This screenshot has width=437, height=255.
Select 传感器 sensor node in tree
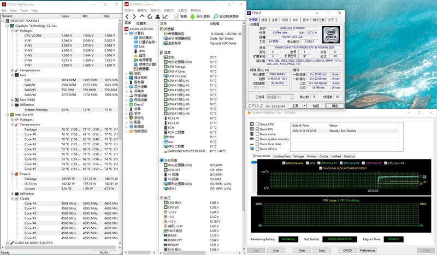[x=144, y=69]
